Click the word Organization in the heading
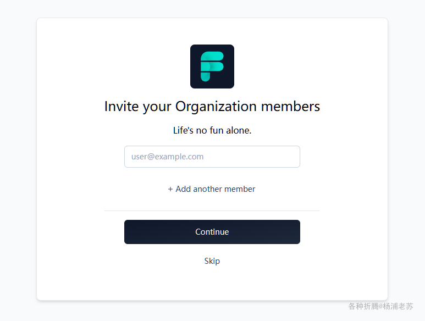 (216, 106)
